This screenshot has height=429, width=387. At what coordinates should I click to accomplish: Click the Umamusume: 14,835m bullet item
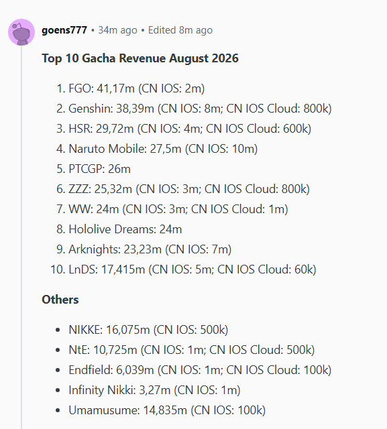tap(167, 410)
